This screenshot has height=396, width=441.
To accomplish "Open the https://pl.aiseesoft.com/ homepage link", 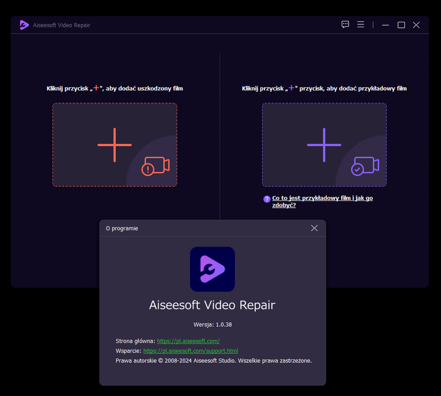I will (x=188, y=341).
